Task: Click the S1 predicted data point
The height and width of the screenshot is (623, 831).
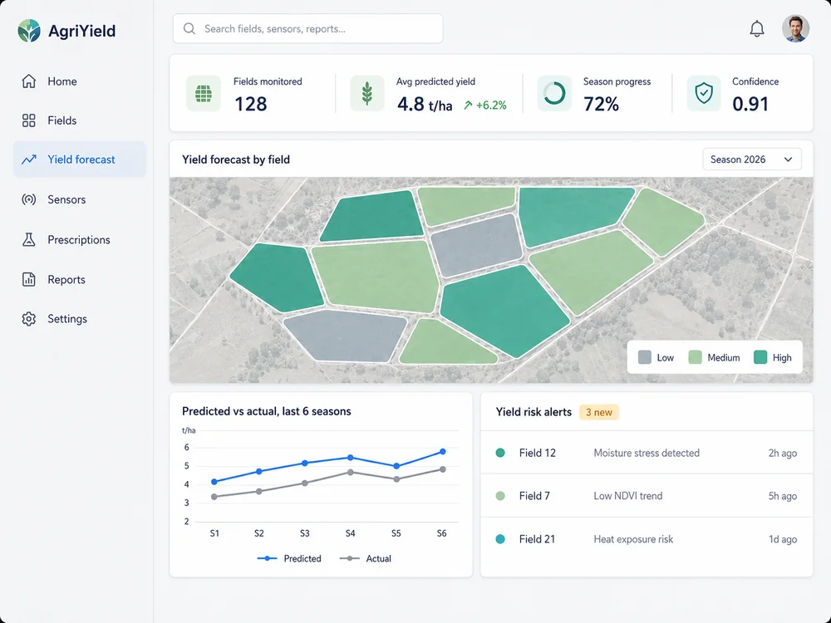Action: (x=214, y=482)
